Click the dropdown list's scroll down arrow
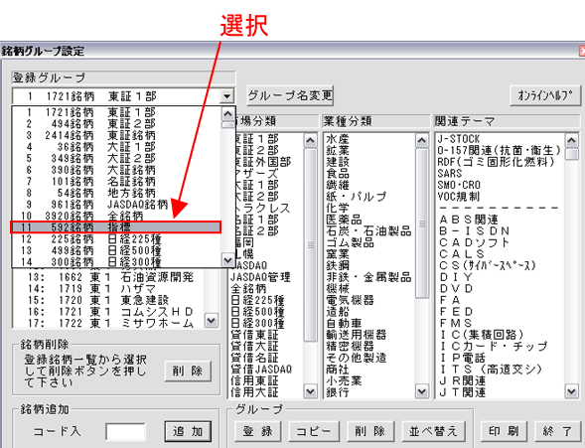This screenshot has height=448, width=585. 227,259
